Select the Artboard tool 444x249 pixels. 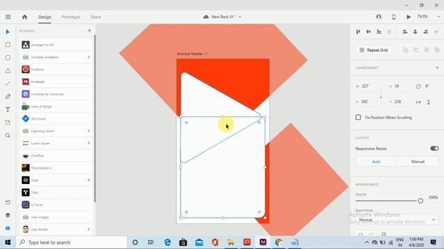(x=8, y=122)
